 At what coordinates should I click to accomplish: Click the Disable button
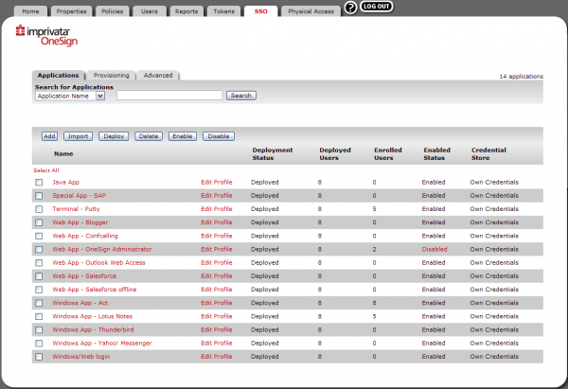click(x=219, y=136)
